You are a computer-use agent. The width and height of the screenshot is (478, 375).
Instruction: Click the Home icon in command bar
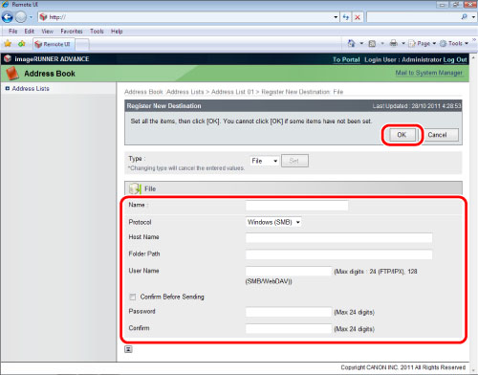pos(351,43)
